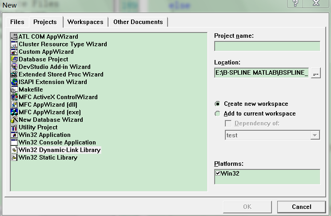Select Create new workspace radio button
Viewport: 331px width, 216px height.
coord(217,104)
